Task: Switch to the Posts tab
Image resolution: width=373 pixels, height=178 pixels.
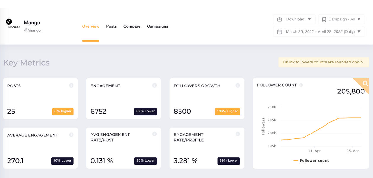Action: pos(111,26)
